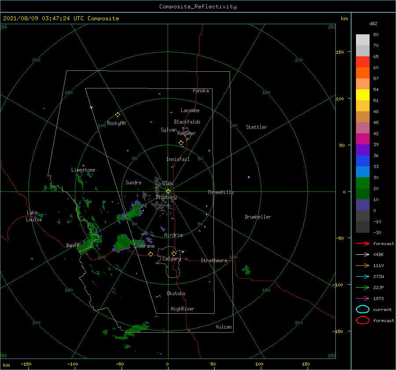Select the bright green 30-20 dBZ swatch
The image size is (396, 370).
pyautogui.click(x=363, y=183)
